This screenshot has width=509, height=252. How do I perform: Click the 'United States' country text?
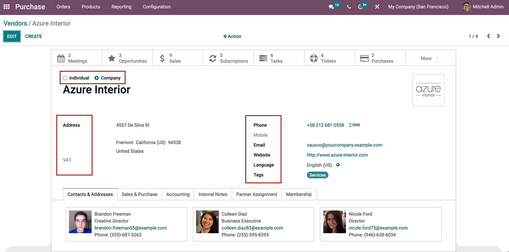(x=130, y=151)
